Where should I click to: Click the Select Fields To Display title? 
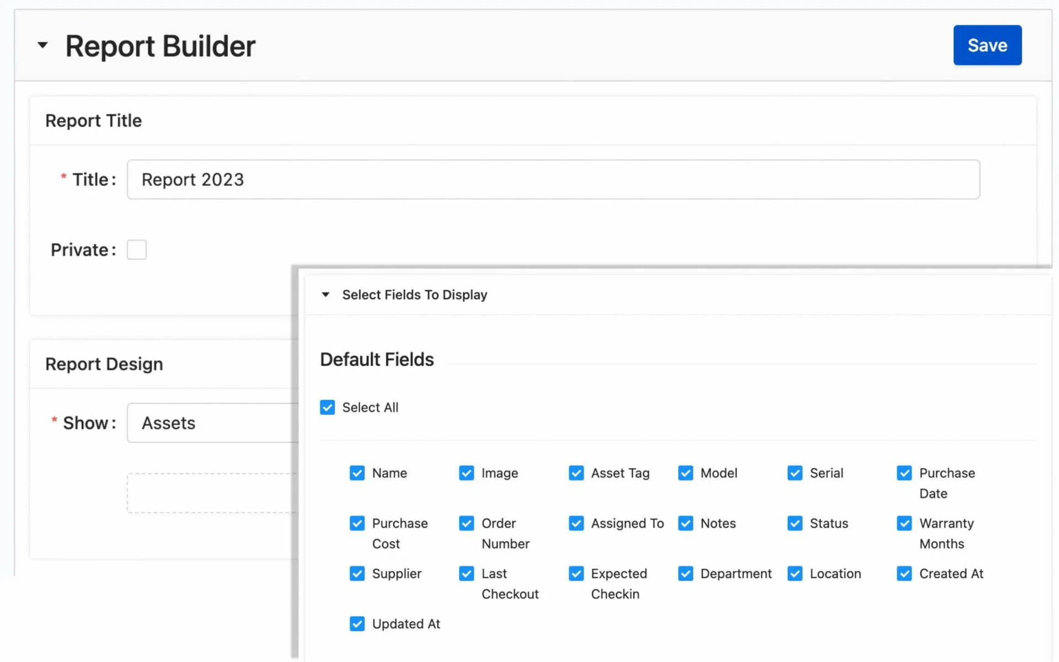coord(414,295)
